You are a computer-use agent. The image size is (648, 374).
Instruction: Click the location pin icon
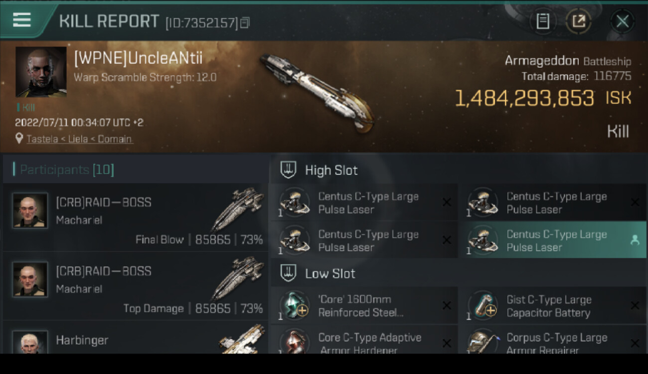[19, 139]
